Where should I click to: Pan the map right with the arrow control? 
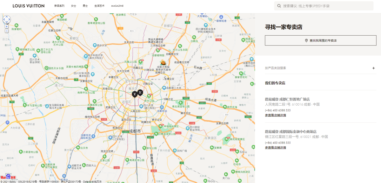[x=10, y=19]
